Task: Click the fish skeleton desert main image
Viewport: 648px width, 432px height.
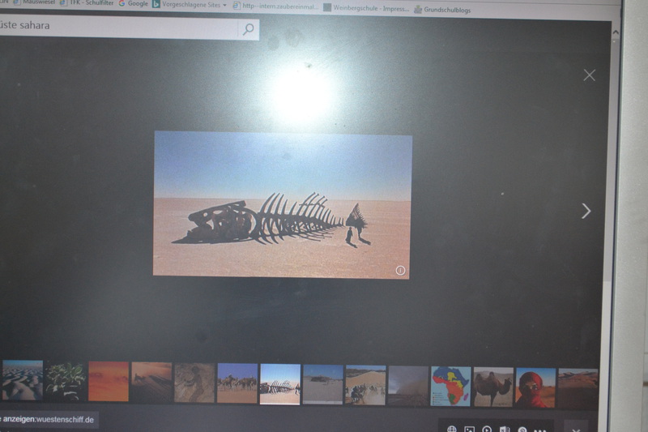Action: point(282,205)
